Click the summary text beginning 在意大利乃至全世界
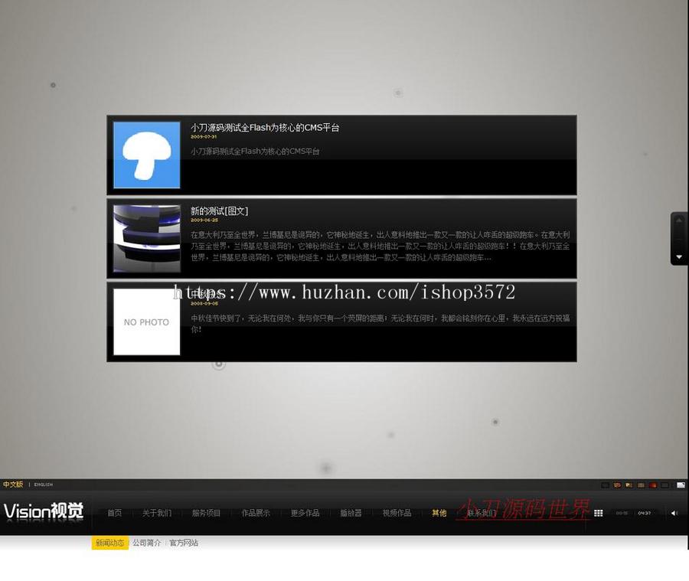Screen dimensions: 689x581 point(380,246)
